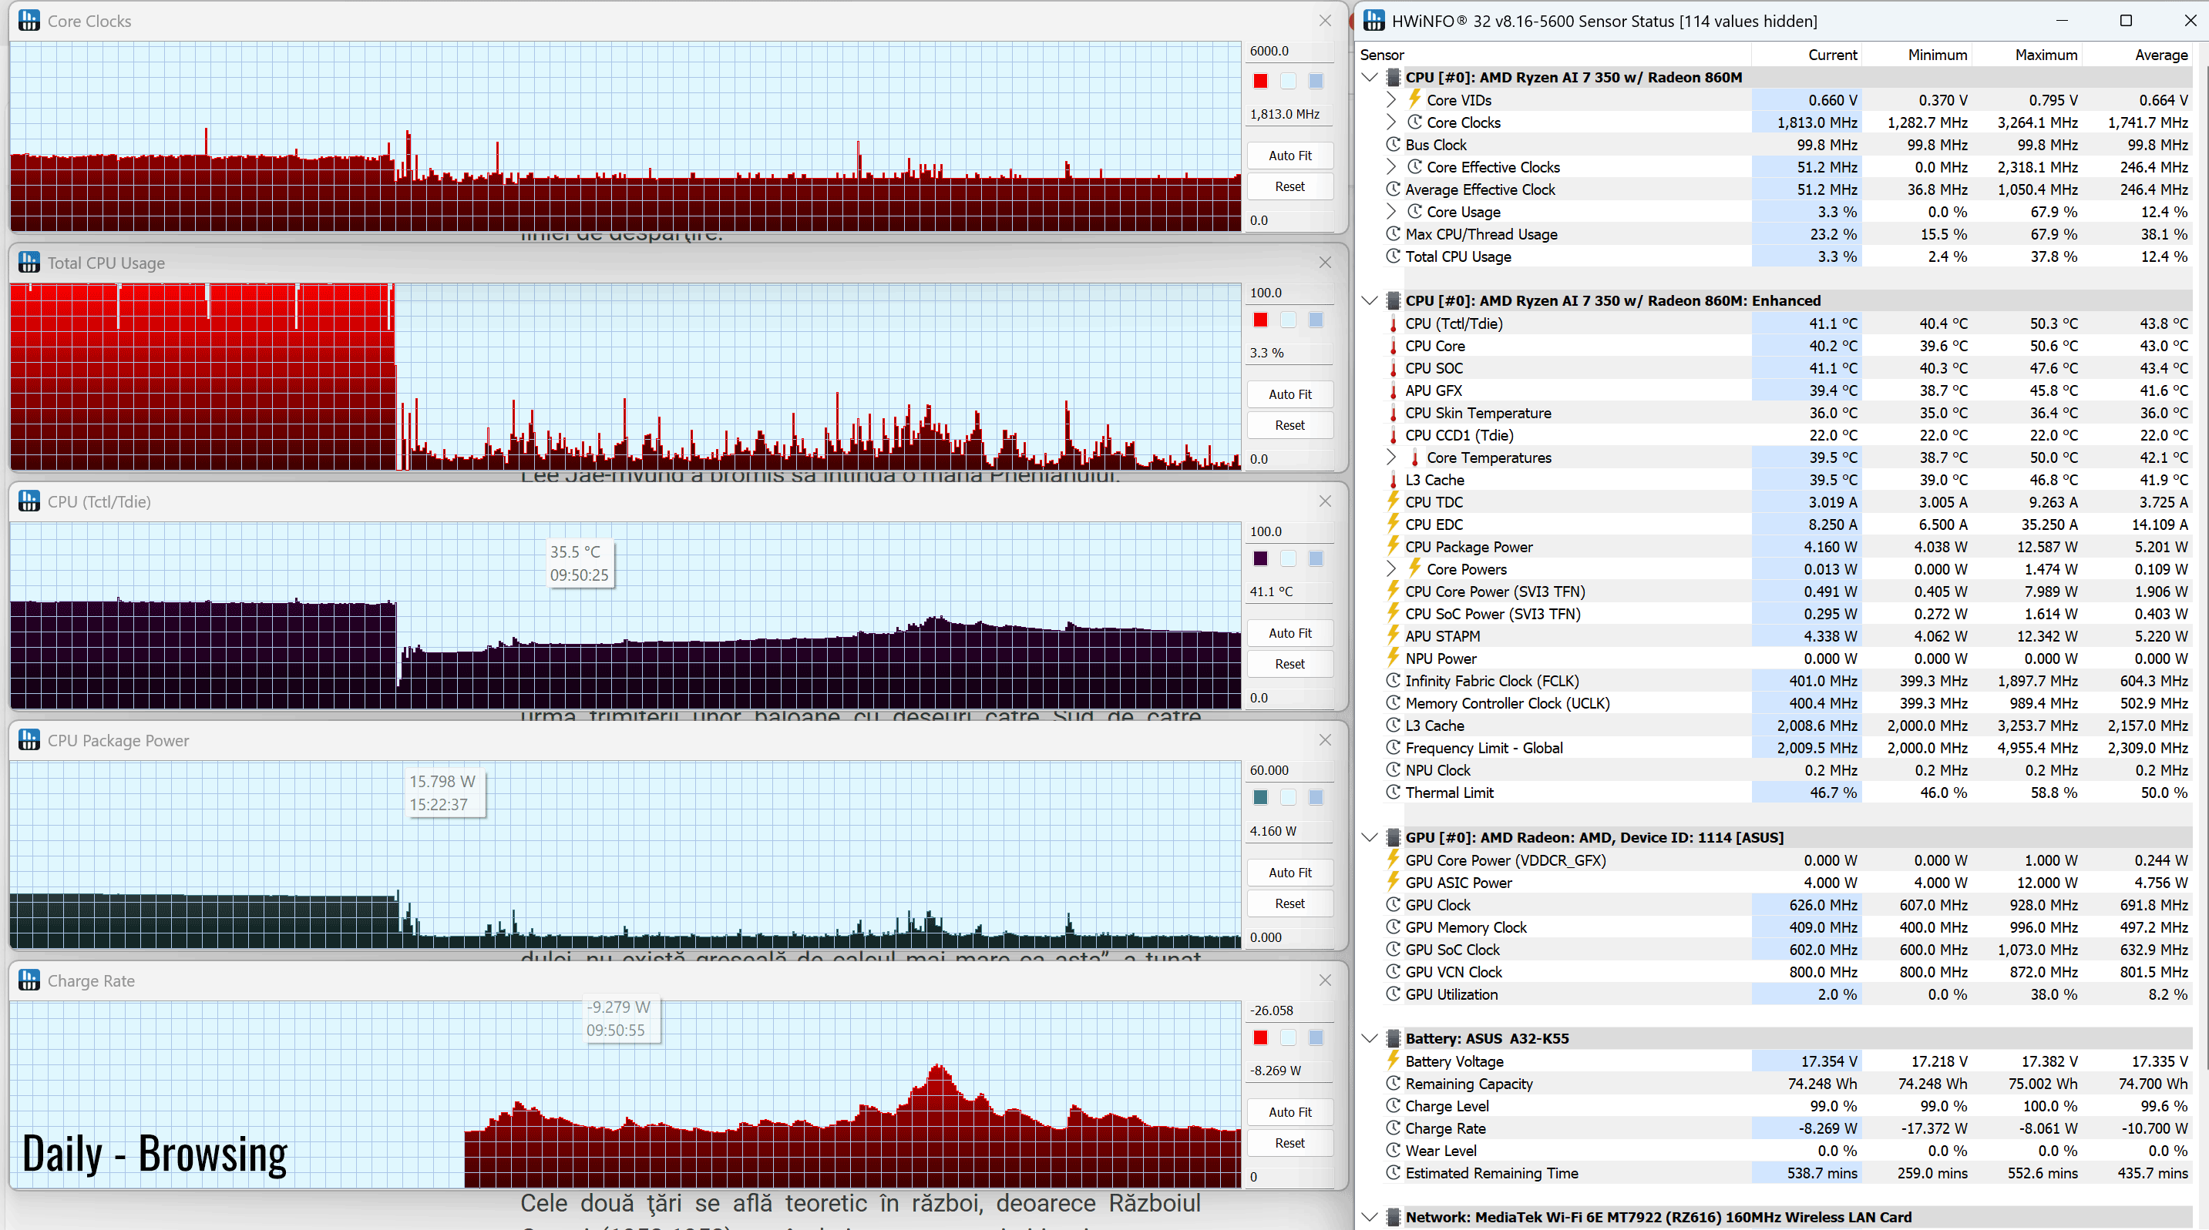Expand the Core VIDs row
This screenshot has width=2209, height=1230.
point(1391,99)
